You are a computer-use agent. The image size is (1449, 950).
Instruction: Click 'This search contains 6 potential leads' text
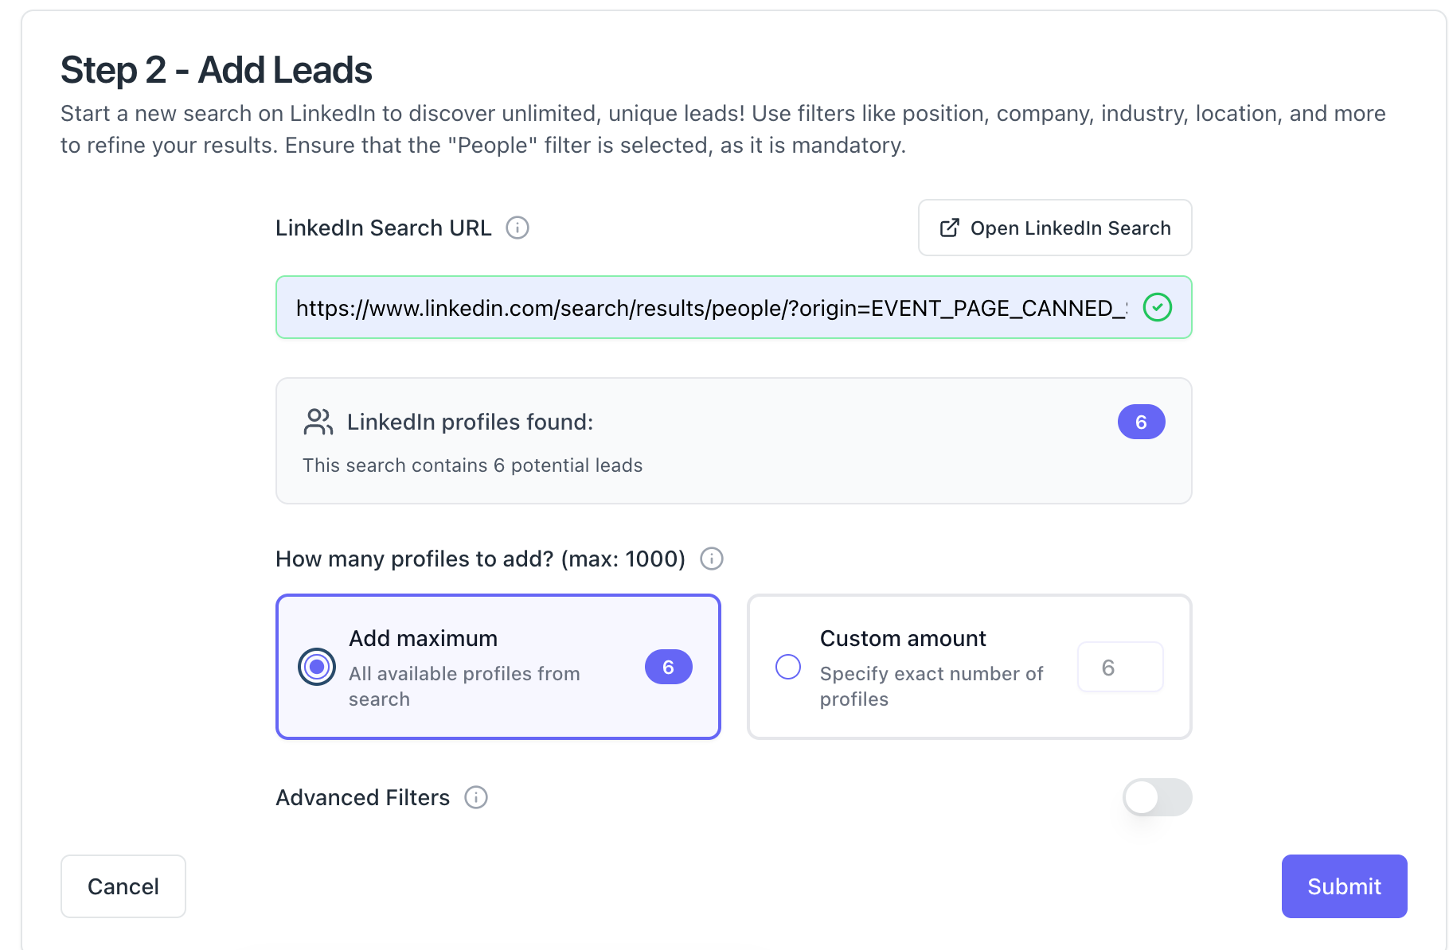click(472, 465)
